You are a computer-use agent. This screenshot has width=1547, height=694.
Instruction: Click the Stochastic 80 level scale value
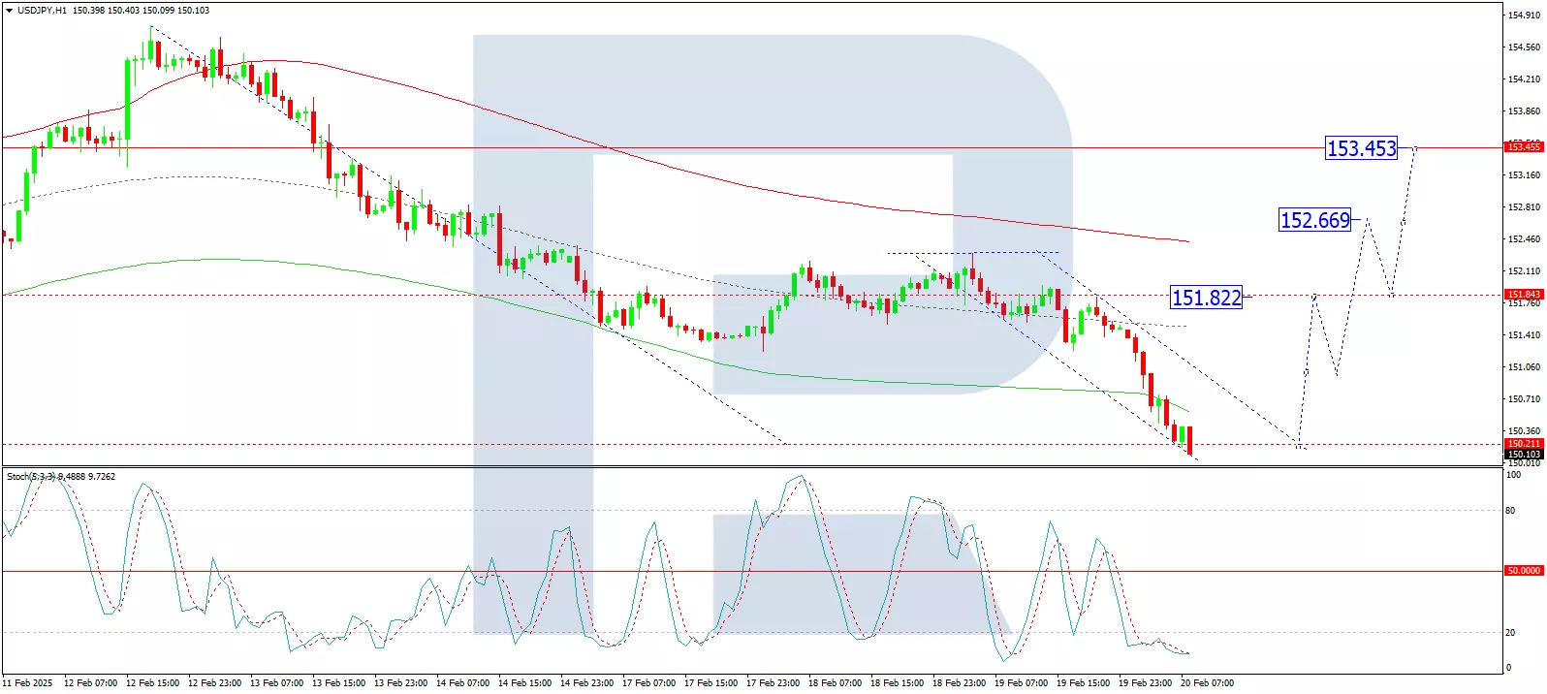tap(1510, 510)
